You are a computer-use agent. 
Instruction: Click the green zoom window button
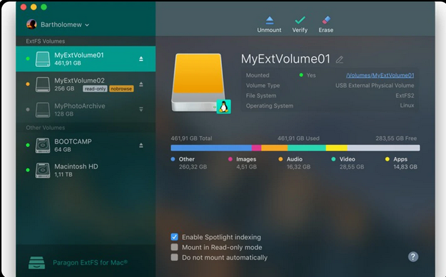(x=44, y=7)
